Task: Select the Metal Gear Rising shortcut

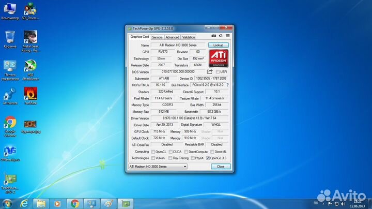Action: (x=30, y=41)
